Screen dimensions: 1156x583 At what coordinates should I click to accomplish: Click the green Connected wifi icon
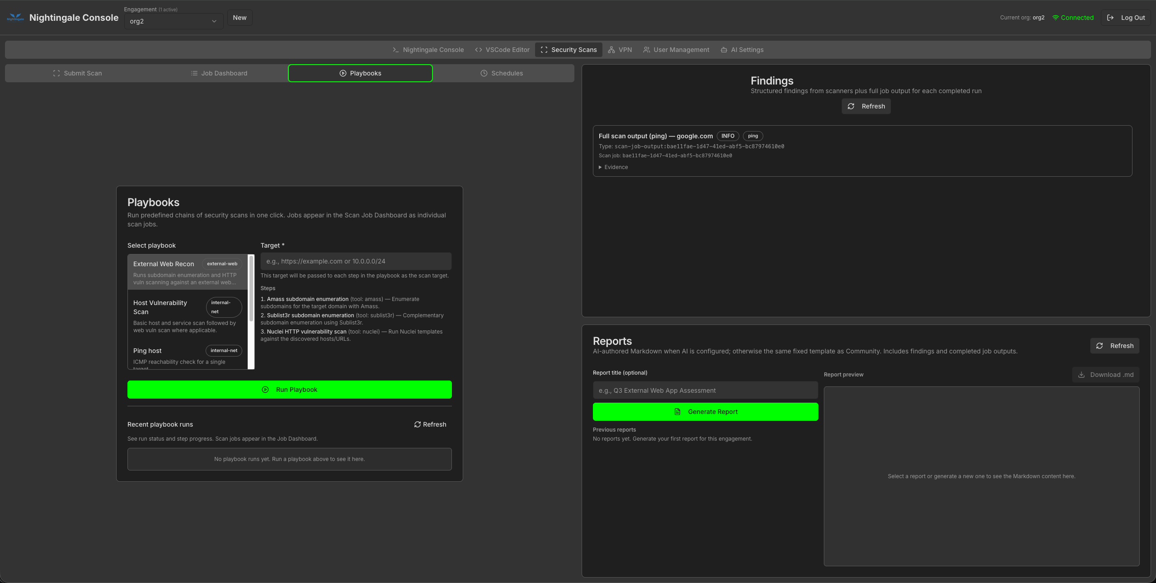click(1056, 18)
